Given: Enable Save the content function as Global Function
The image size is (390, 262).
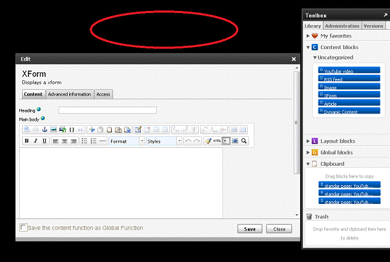Looking at the screenshot, I should click(24, 228).
